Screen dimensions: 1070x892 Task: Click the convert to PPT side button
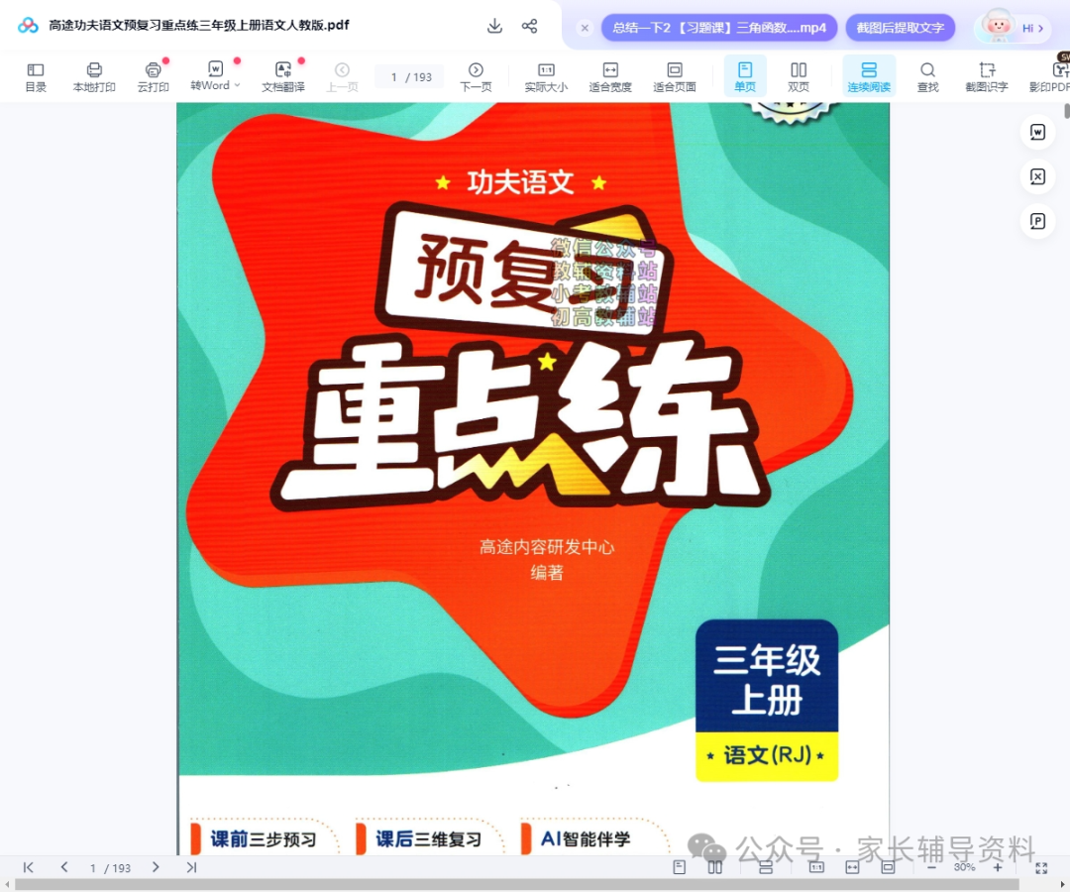[1037, 221]
